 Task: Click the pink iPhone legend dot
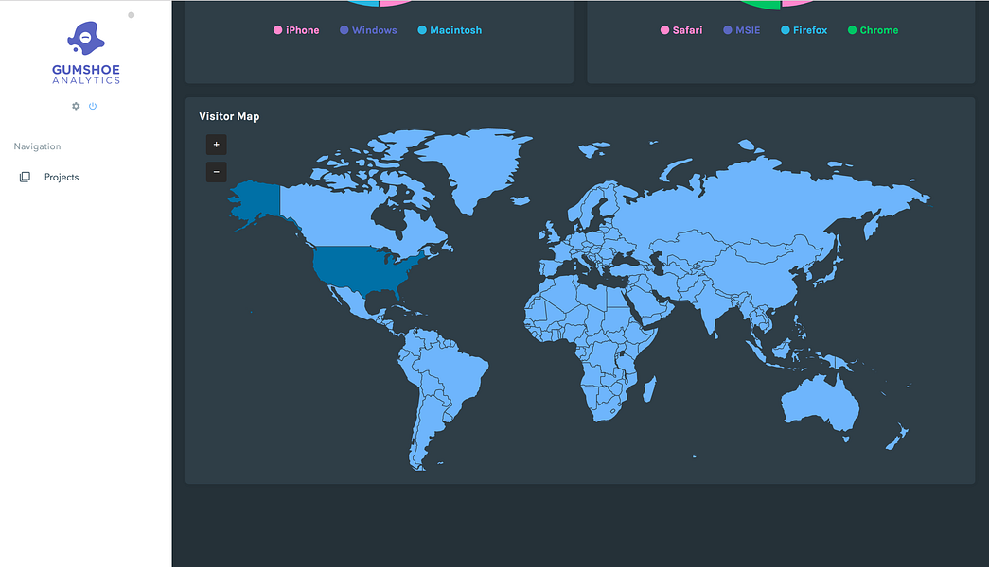click(x=277, y=29)
